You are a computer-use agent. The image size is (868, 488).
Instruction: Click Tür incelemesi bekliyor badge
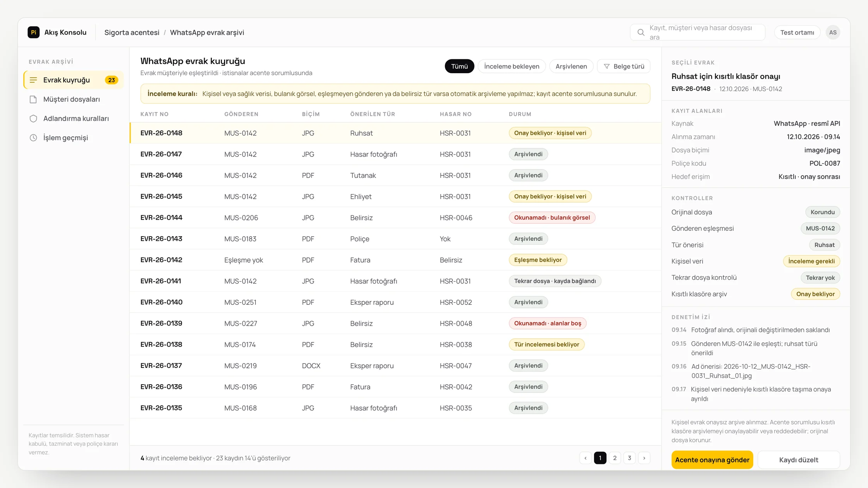tap(546, 344)
